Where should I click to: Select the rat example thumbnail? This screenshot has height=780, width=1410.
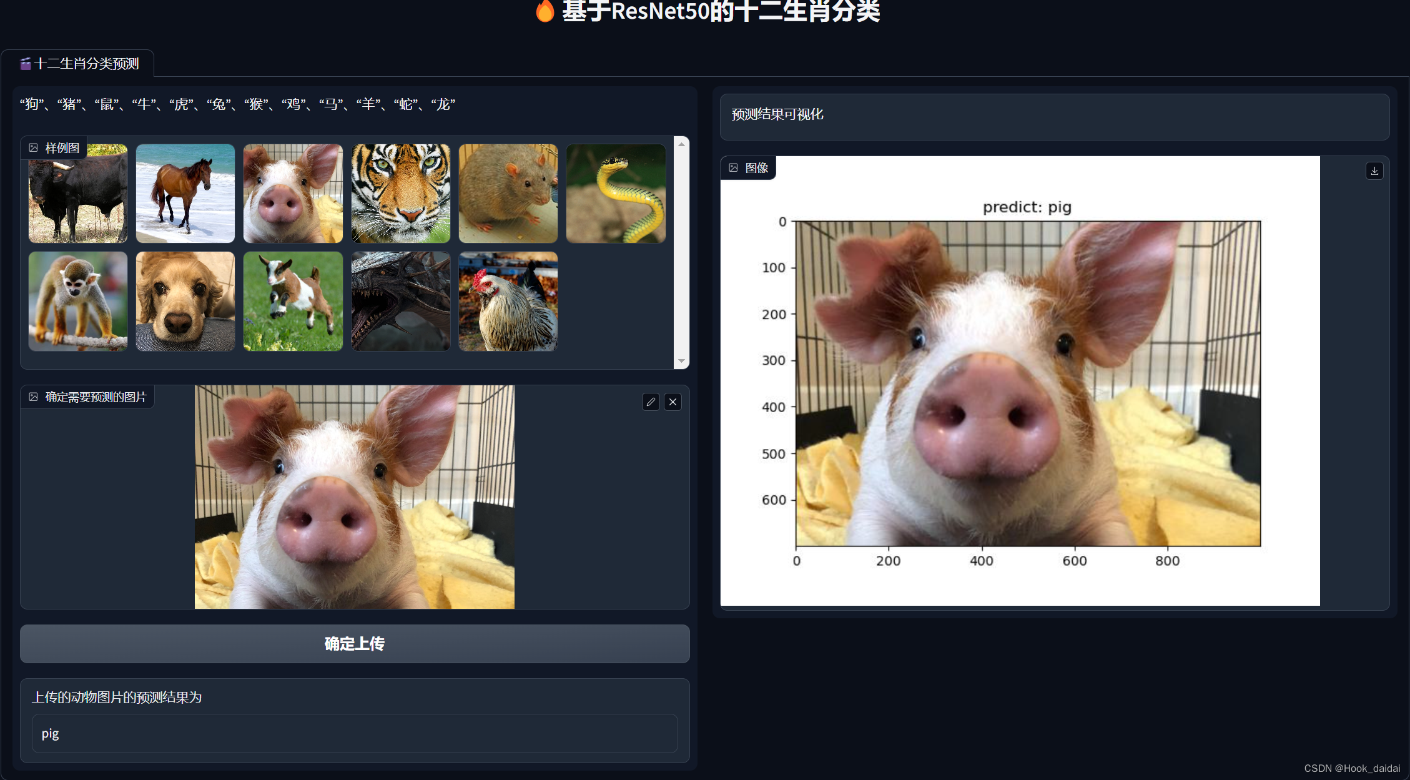pos(508,194)
